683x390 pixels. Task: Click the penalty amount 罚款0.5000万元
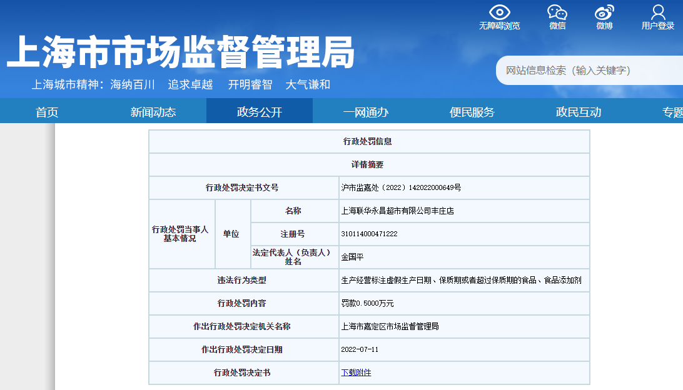click(x=367, y=303)
